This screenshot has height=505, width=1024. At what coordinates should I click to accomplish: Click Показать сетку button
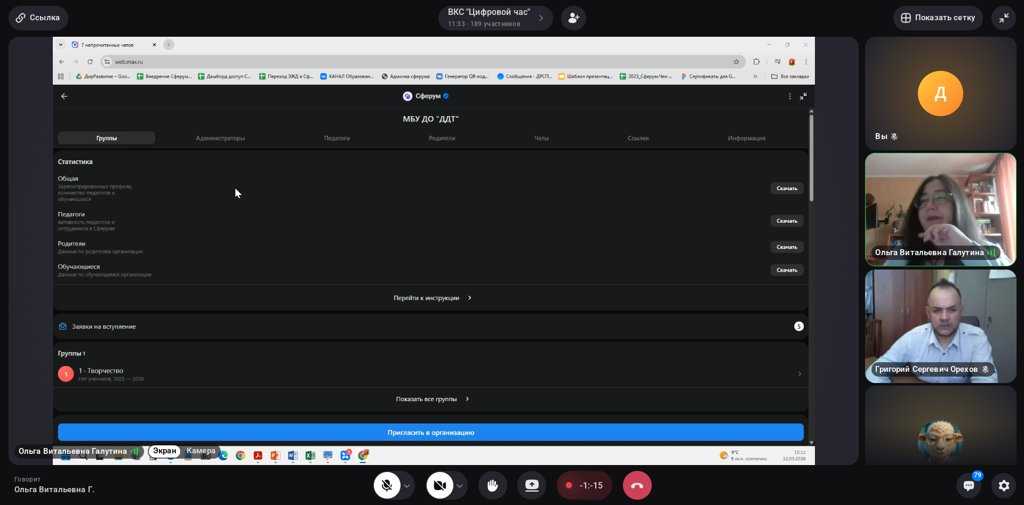tap(938, 18)
